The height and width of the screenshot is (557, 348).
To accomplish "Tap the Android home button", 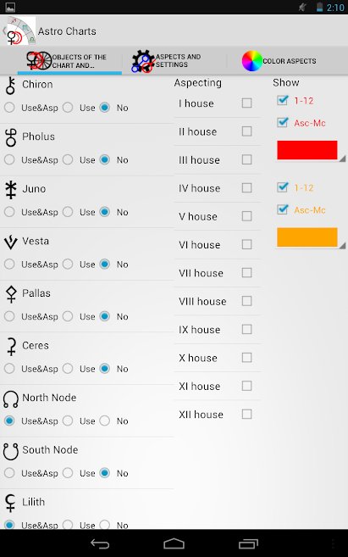I will point(174,543).
